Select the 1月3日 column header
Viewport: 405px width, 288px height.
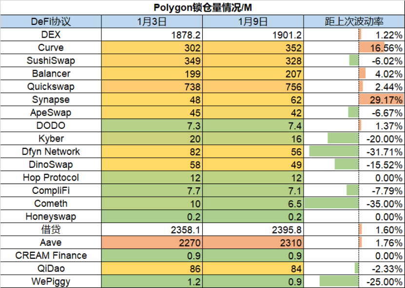click(x=152, y=21)
